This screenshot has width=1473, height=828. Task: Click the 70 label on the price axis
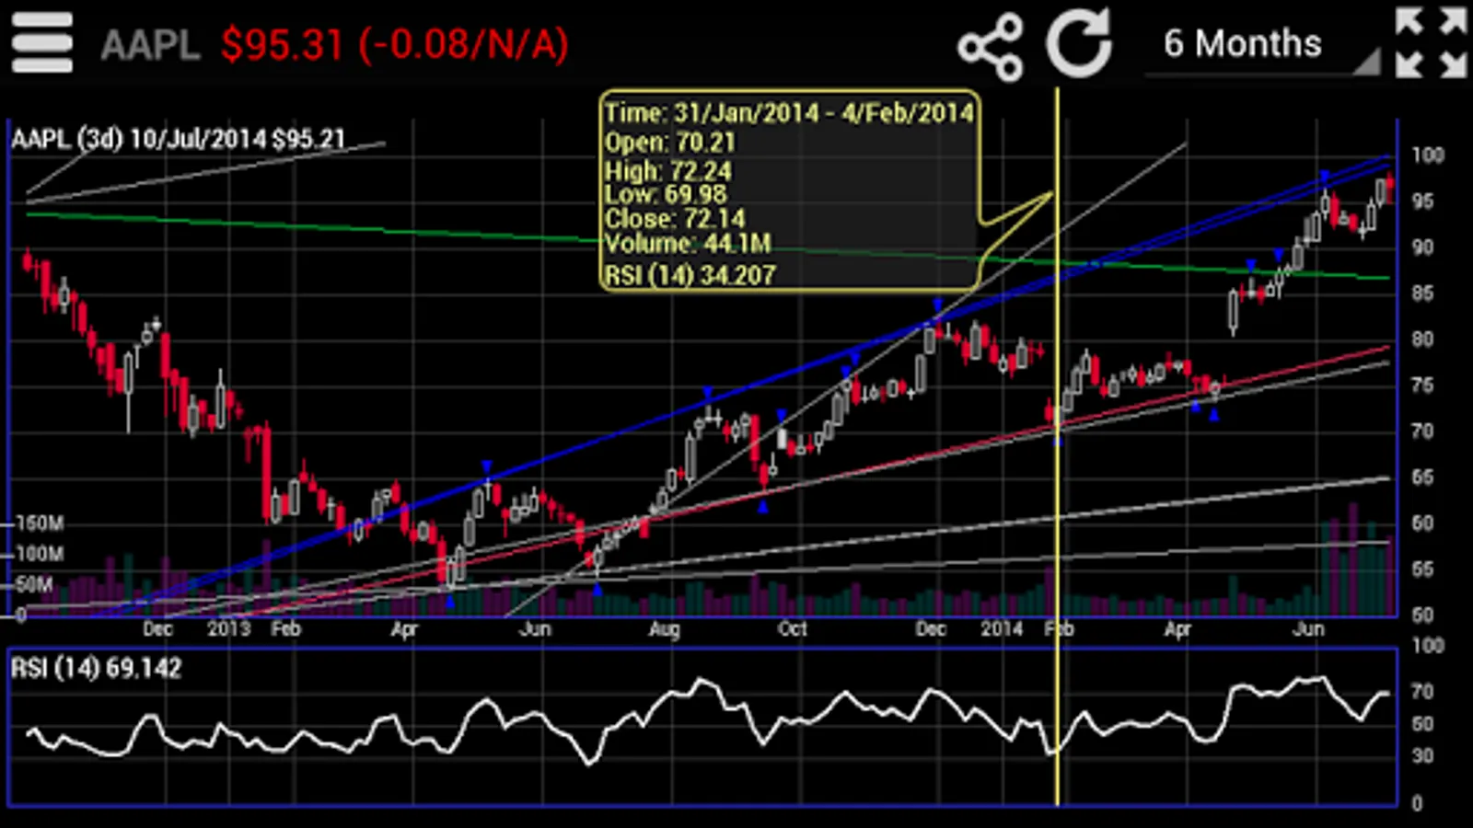click(1423, 431)
